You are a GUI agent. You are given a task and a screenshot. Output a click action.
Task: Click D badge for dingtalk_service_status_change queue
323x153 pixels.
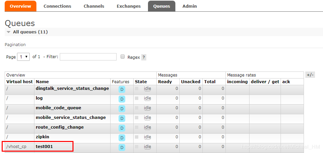coord(122,90)
